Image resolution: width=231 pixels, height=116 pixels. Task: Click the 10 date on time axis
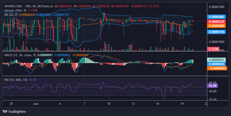tap(109, 104)
